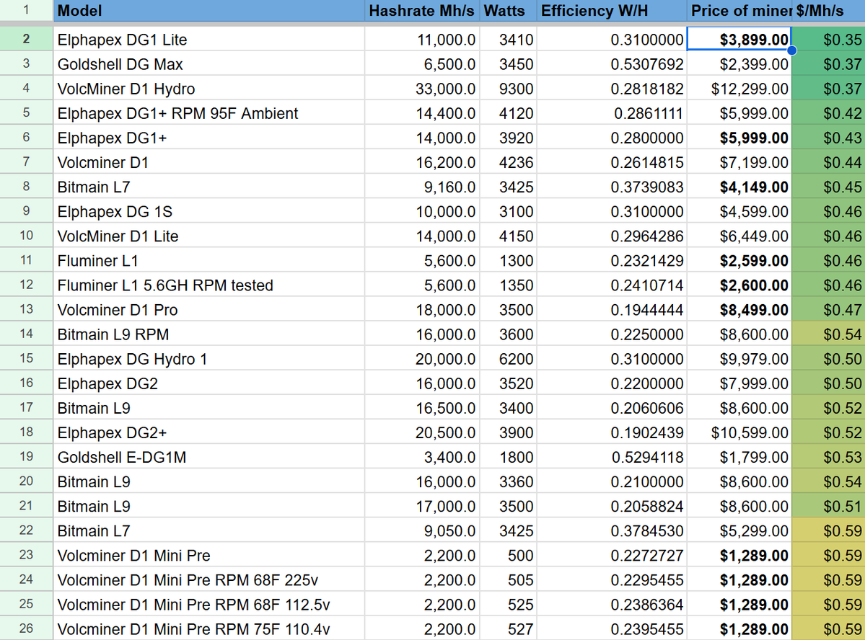Screen dimensions: 865x640
Task: Click the $0.53 cost per Mh/s cell
Action: [829, 457]
